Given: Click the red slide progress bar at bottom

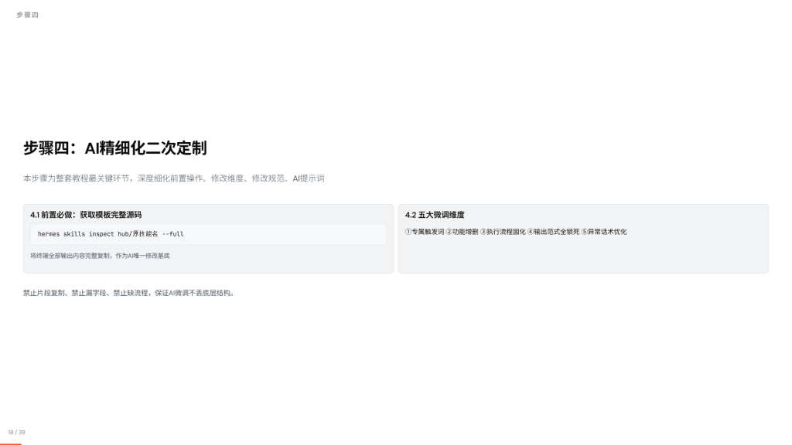Looking at the screenshot, I should click(11, 444).
